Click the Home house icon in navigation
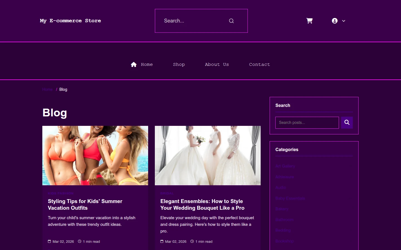 (134, 64)
